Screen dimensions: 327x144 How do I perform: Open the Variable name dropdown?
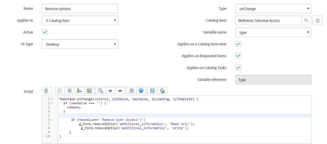(273, 32)
